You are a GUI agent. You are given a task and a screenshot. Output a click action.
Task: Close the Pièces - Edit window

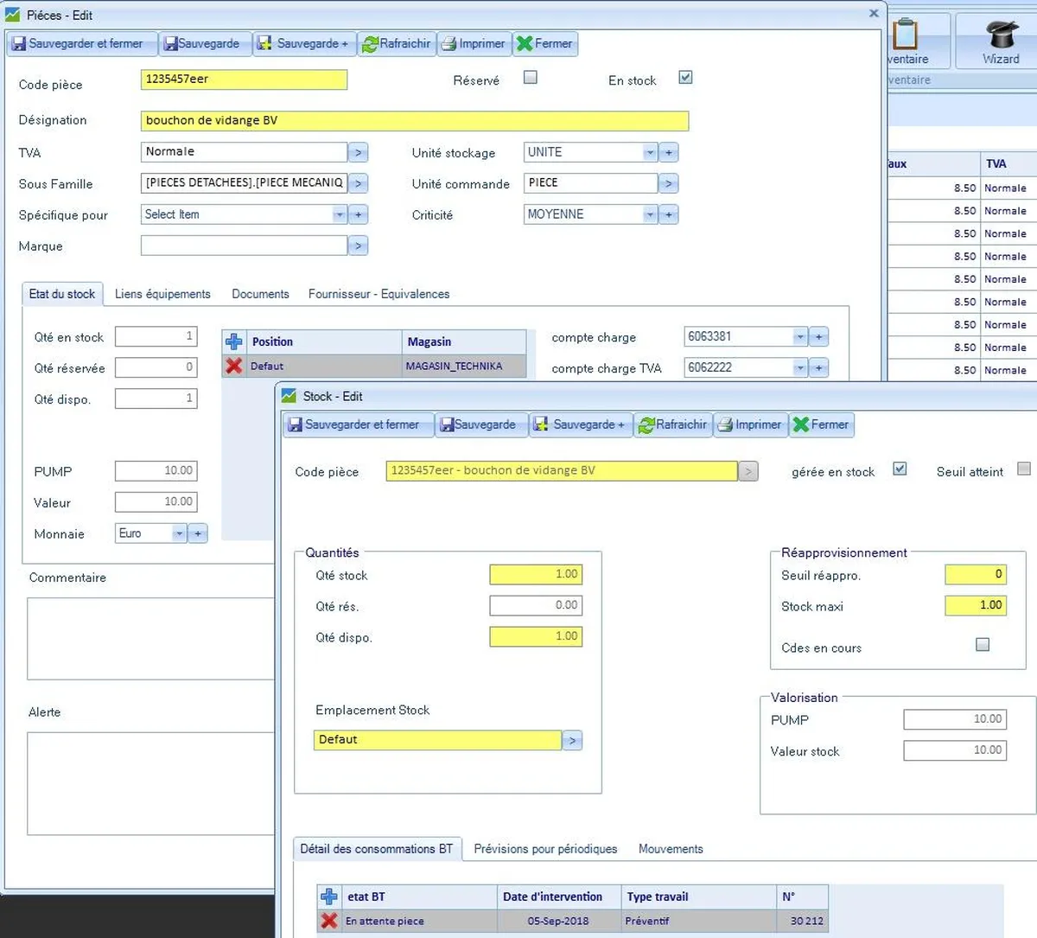pyautogui.click(x=874, y=13)
